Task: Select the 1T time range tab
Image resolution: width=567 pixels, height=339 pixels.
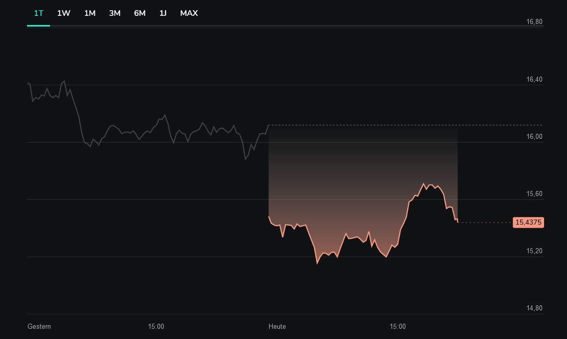Action: pyautogui.click(x=38, y=13)
